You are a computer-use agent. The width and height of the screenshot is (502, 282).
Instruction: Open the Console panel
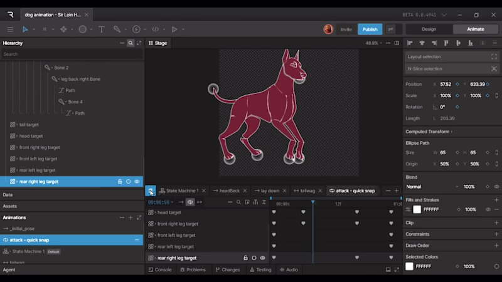click(x=160, y=269)
